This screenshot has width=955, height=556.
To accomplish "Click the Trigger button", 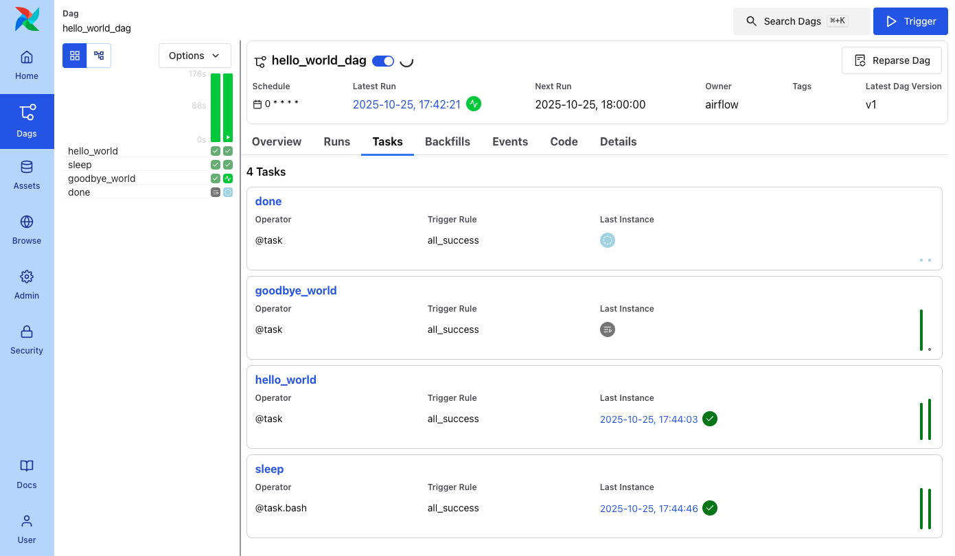I will pos(910,21).
